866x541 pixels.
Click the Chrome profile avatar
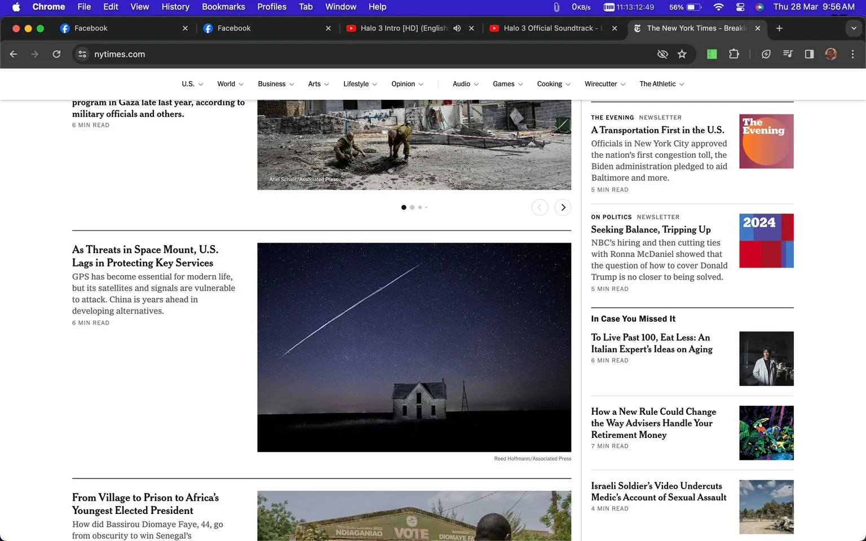pyautogui.click(x=831, y=54)
